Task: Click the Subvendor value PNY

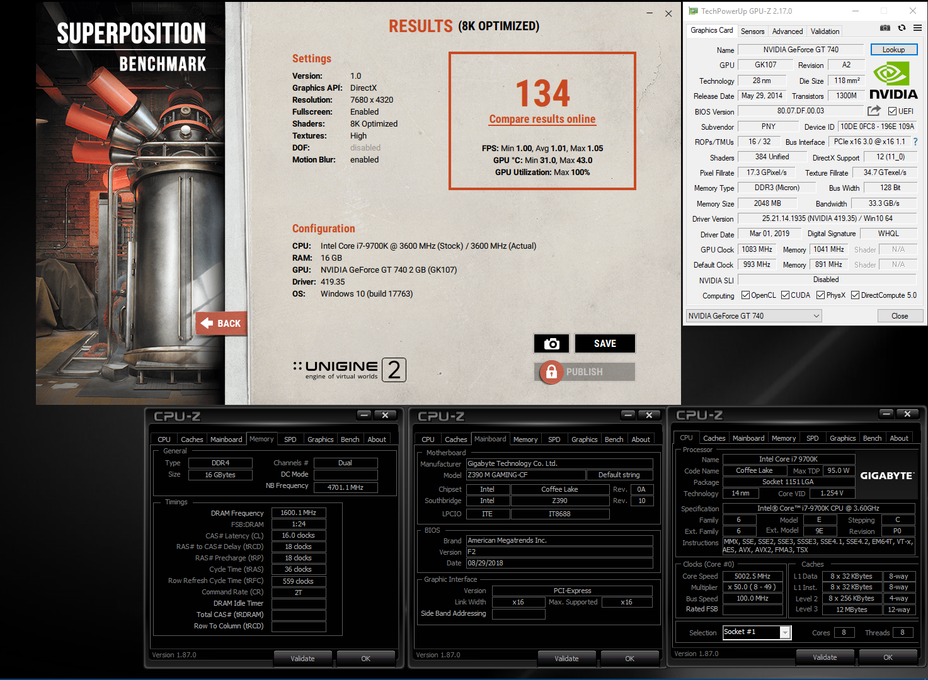Action: click(769, 127)
